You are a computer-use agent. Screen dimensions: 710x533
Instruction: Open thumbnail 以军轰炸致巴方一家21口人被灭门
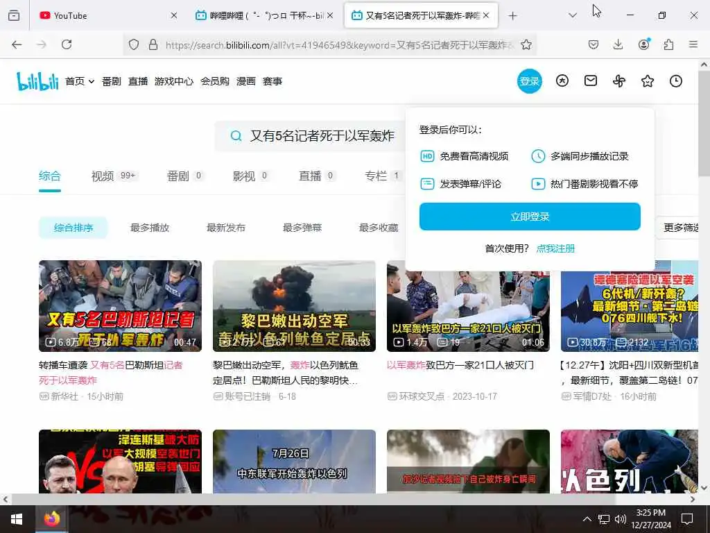pos(468,312)
